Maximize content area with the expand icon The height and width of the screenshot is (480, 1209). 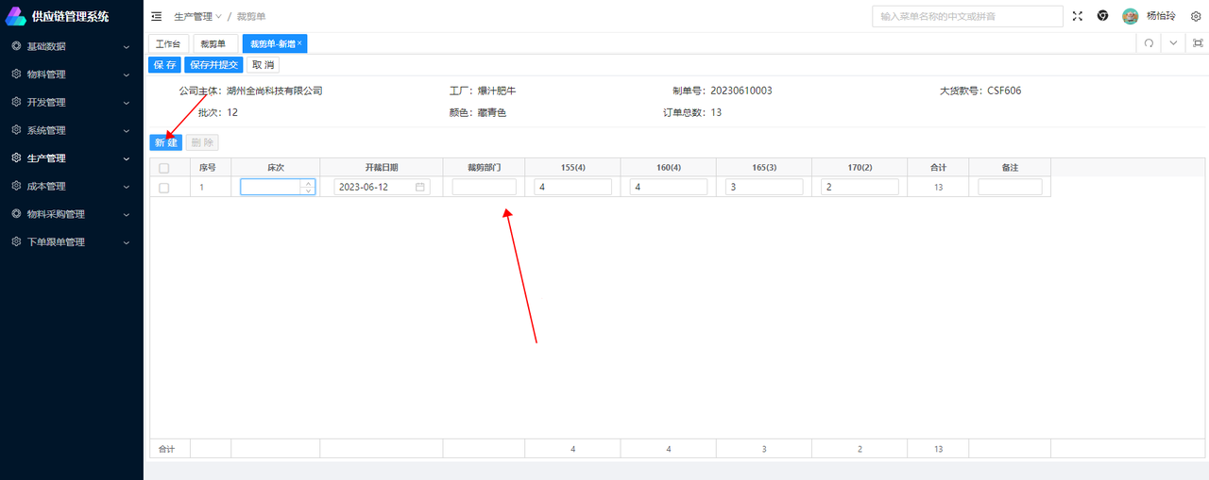pos(1198,43)
